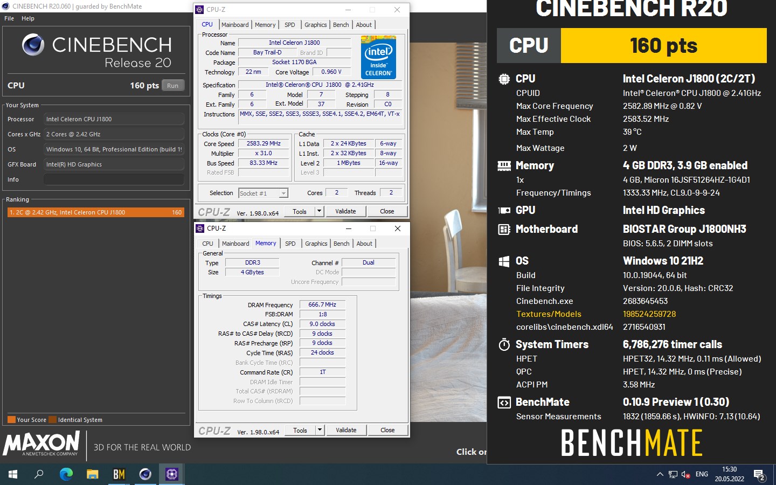Click Cinebench title bar app icon
Screen dimensions: 776x485
pos(5,6)
